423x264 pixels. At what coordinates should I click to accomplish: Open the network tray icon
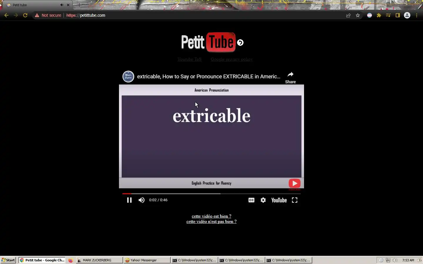(388, 260)
